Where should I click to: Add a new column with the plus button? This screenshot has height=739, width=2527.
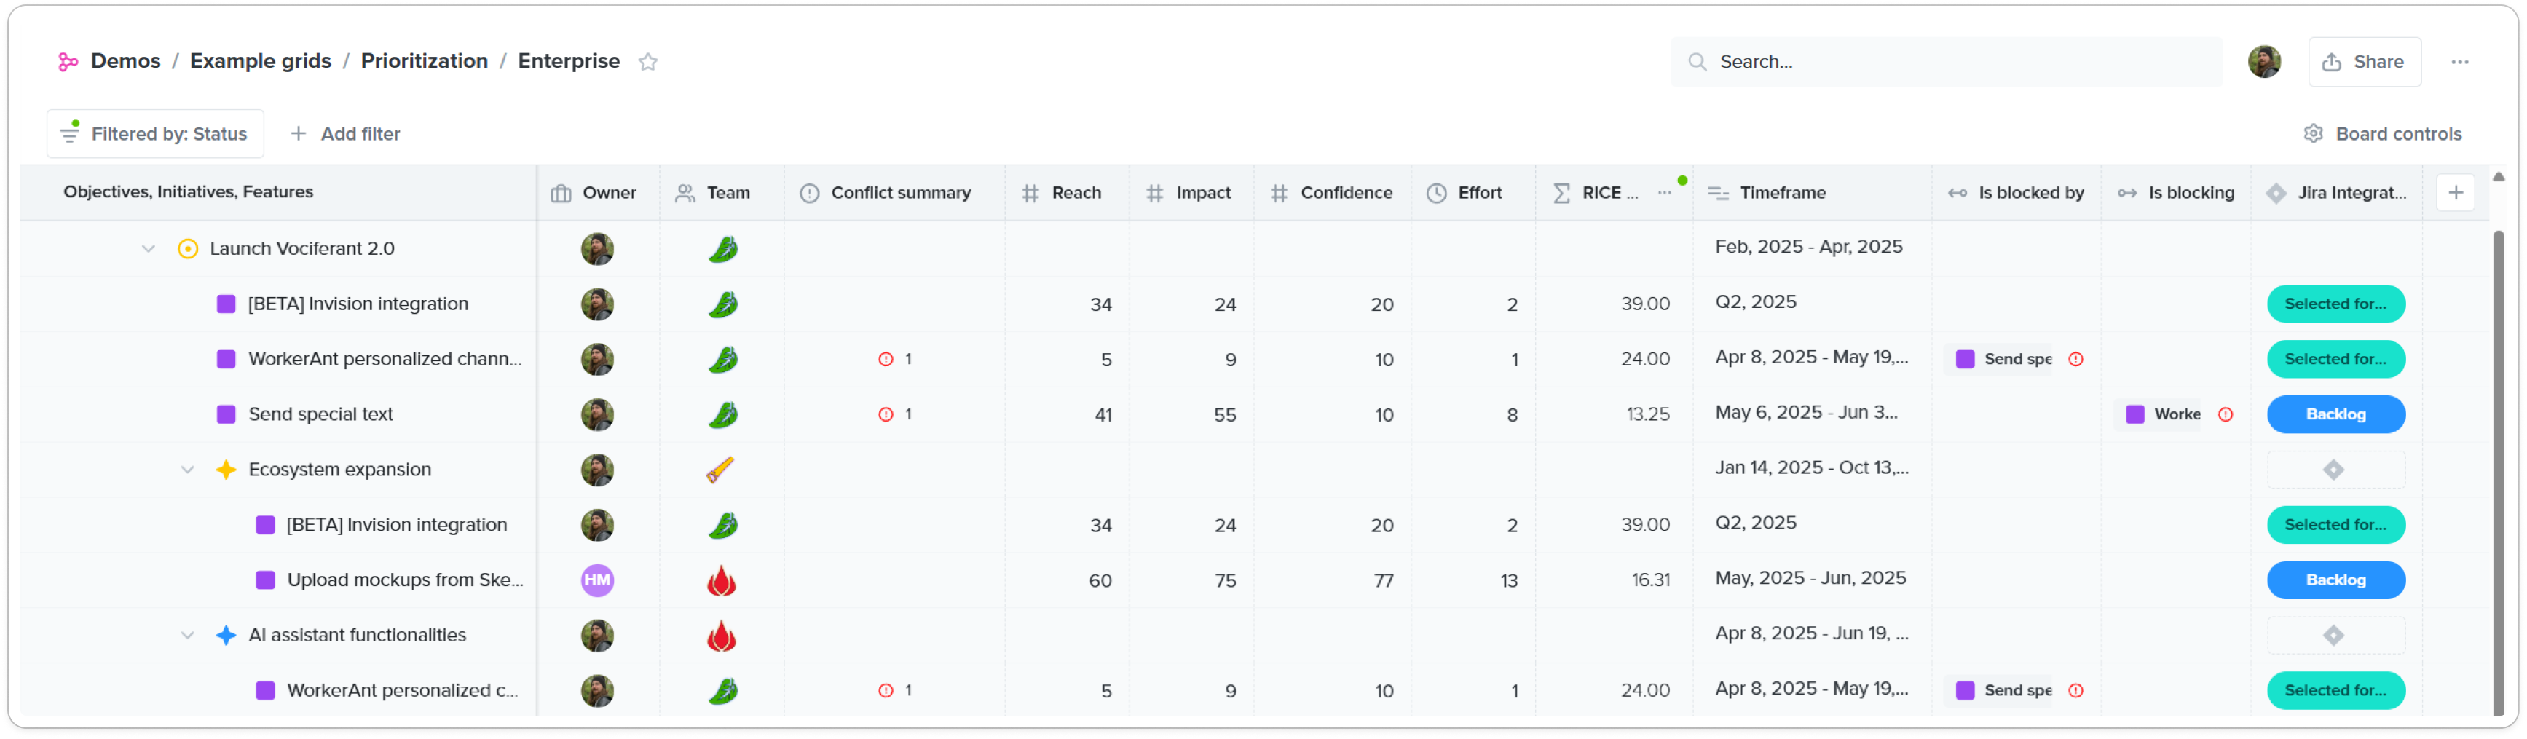pos(2454,192)
